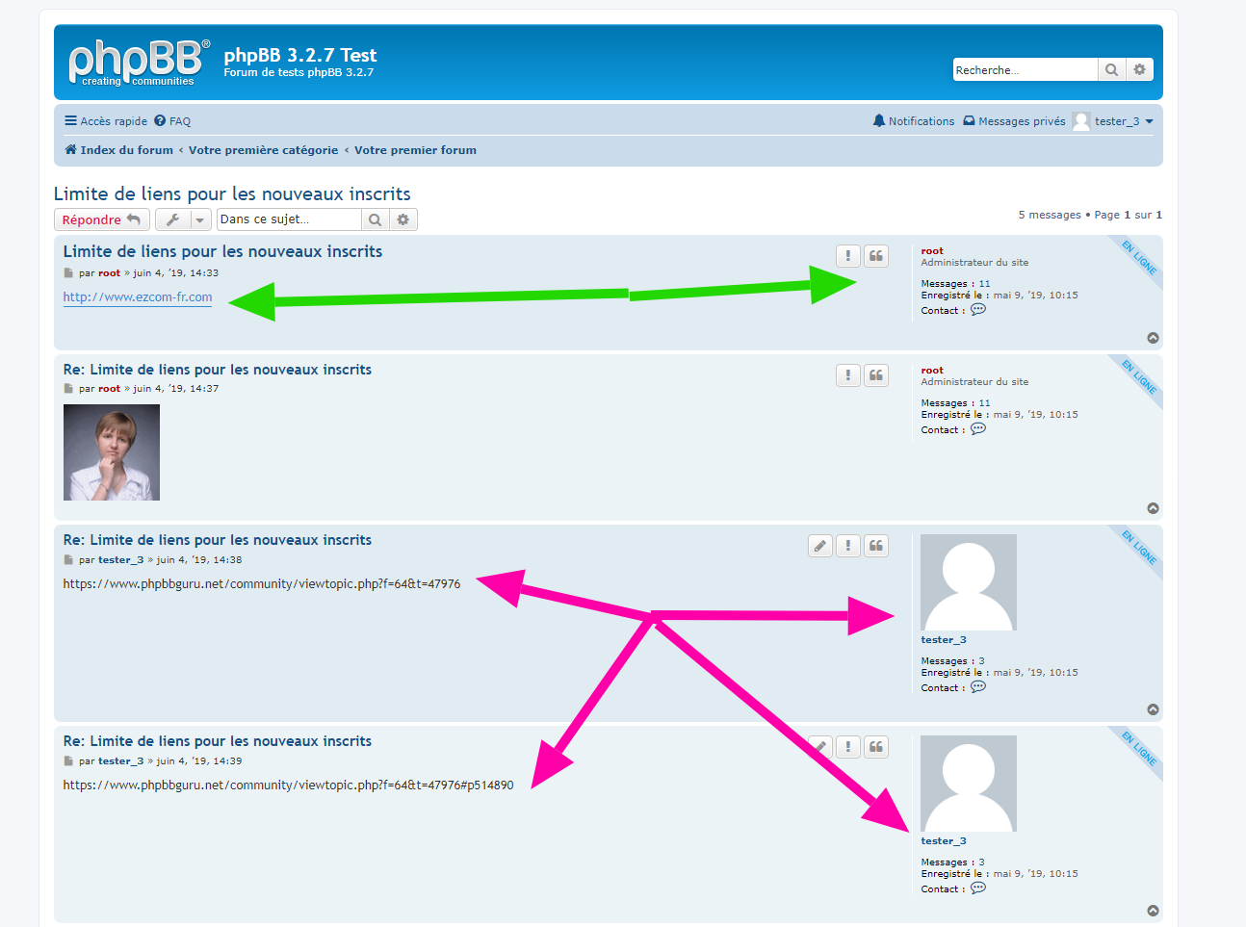
Task: View Notifications
Action: click(x=913, y=121)
